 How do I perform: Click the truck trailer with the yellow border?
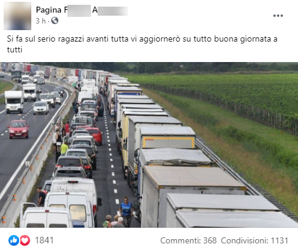pos(168,137)
